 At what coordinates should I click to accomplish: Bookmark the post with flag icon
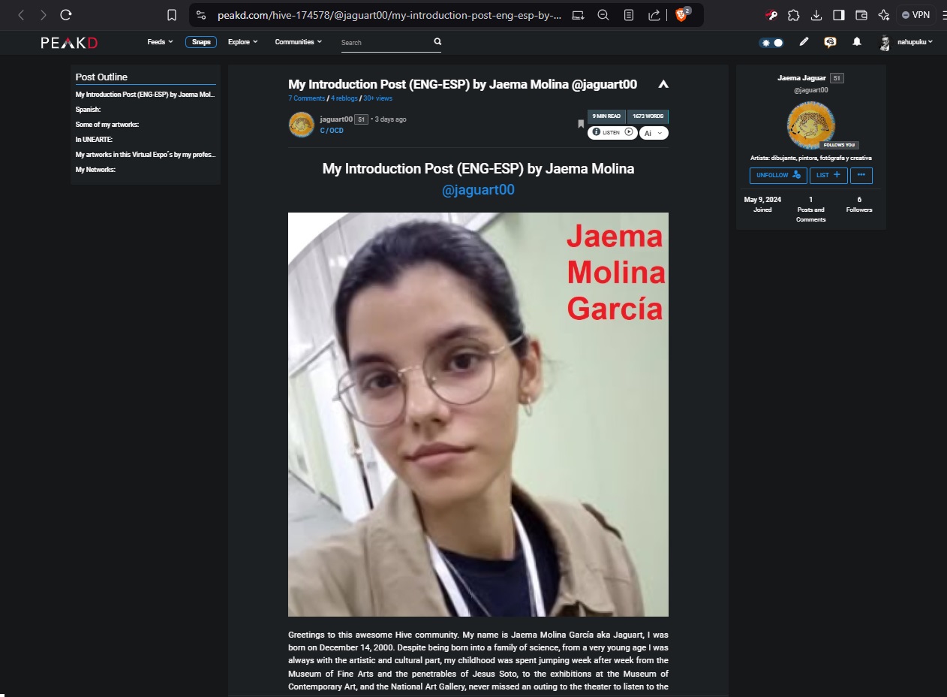580,124
